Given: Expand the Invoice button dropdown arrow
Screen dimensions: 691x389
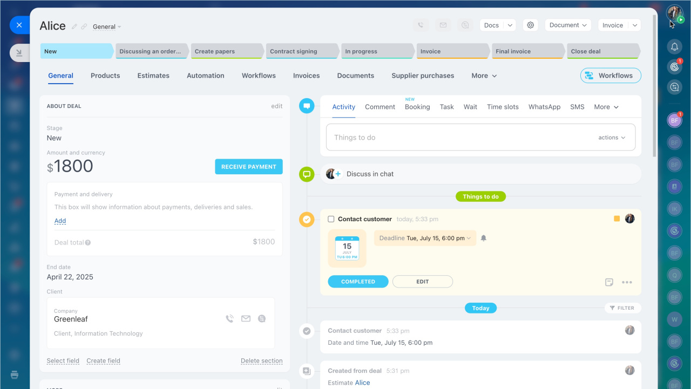Looking at the screenshot, I should point(635,25).
